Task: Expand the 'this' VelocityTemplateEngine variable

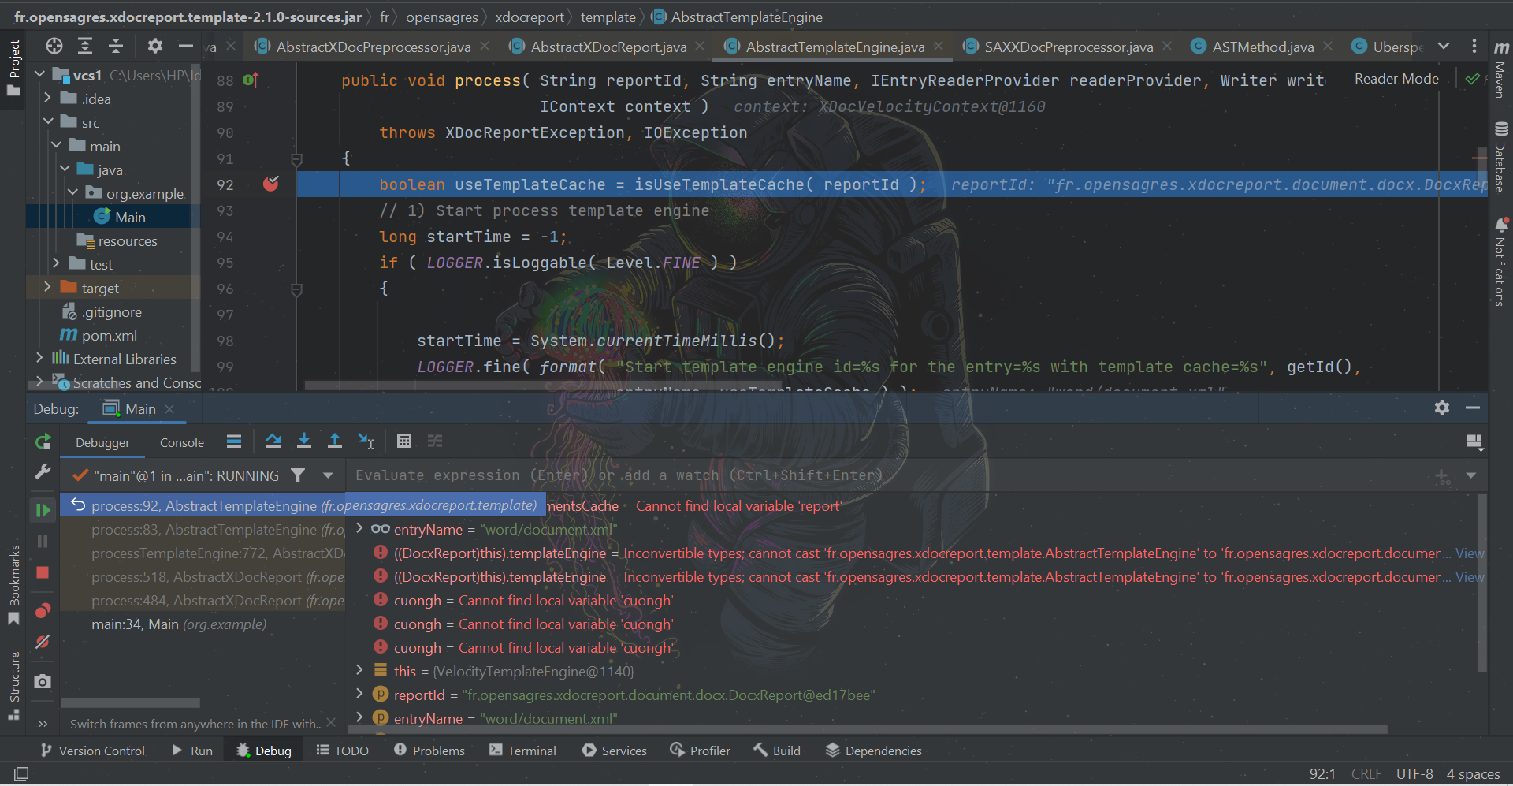Action: coord(359,671)
